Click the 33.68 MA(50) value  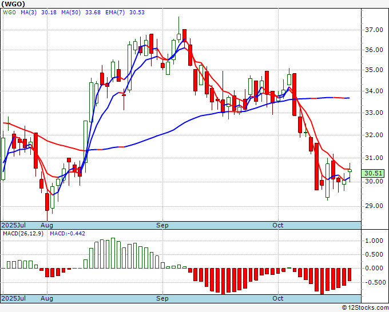[x=93, y=13]
